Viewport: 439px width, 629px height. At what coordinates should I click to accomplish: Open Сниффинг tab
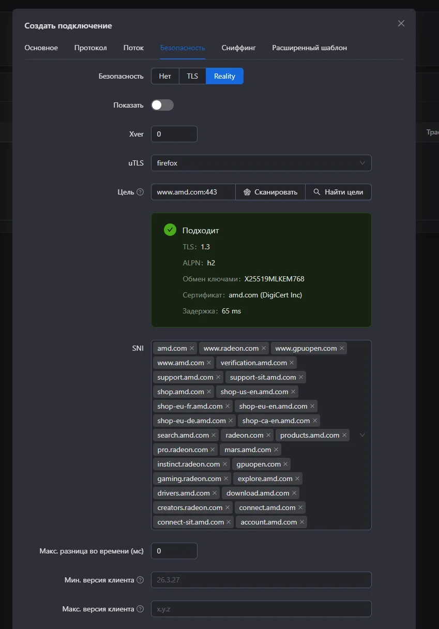[239, 48]
